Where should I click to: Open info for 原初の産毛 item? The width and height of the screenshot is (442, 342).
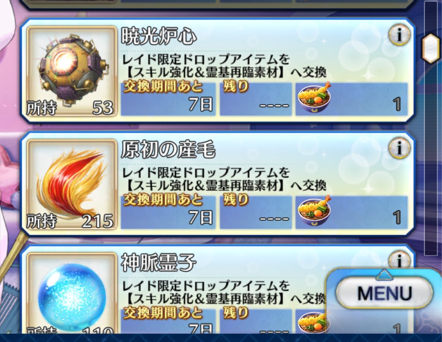(x=399, y=148)
